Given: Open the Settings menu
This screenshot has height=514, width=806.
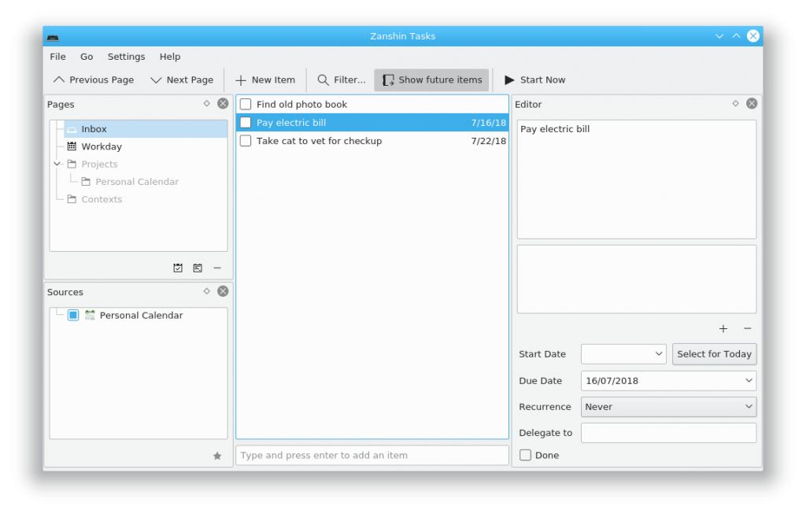Looking at the screenshot, I should tap(126, 57).
